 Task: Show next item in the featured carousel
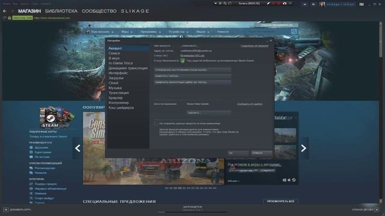tap(303, 148)
